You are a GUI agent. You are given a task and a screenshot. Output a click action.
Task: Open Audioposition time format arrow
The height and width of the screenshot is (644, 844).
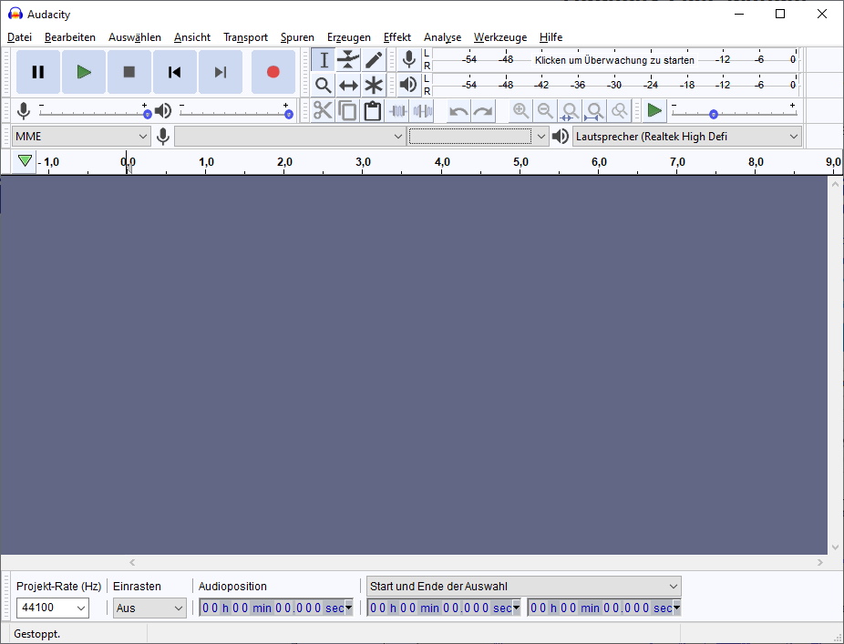tap(348, 608)
